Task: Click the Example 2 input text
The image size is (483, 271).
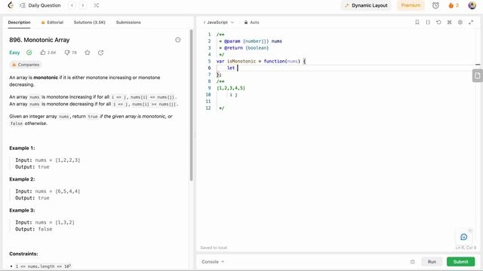Action: 48,191
